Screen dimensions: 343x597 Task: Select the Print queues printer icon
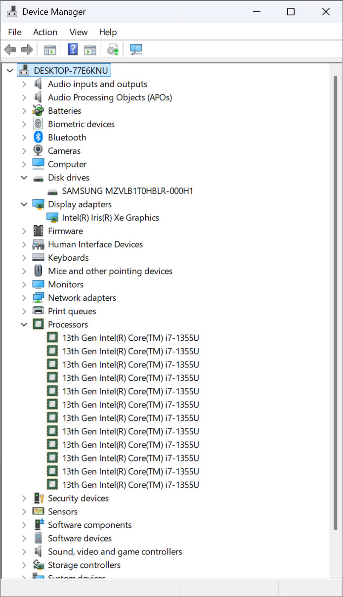(x=39, y=311)
